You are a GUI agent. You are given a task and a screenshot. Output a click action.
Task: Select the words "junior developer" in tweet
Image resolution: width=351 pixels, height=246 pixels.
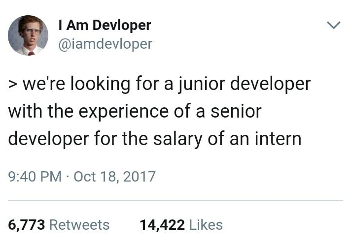[x=245, y=85]
